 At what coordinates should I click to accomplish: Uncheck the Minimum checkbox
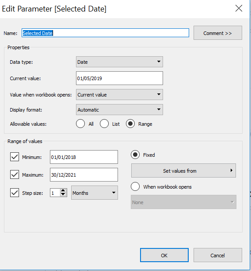click(x=15, y=157)
